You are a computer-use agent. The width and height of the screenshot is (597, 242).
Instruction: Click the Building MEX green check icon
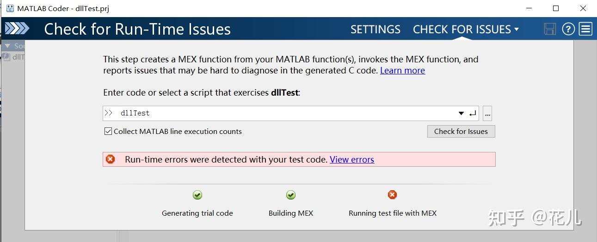(x=291, y=195)
